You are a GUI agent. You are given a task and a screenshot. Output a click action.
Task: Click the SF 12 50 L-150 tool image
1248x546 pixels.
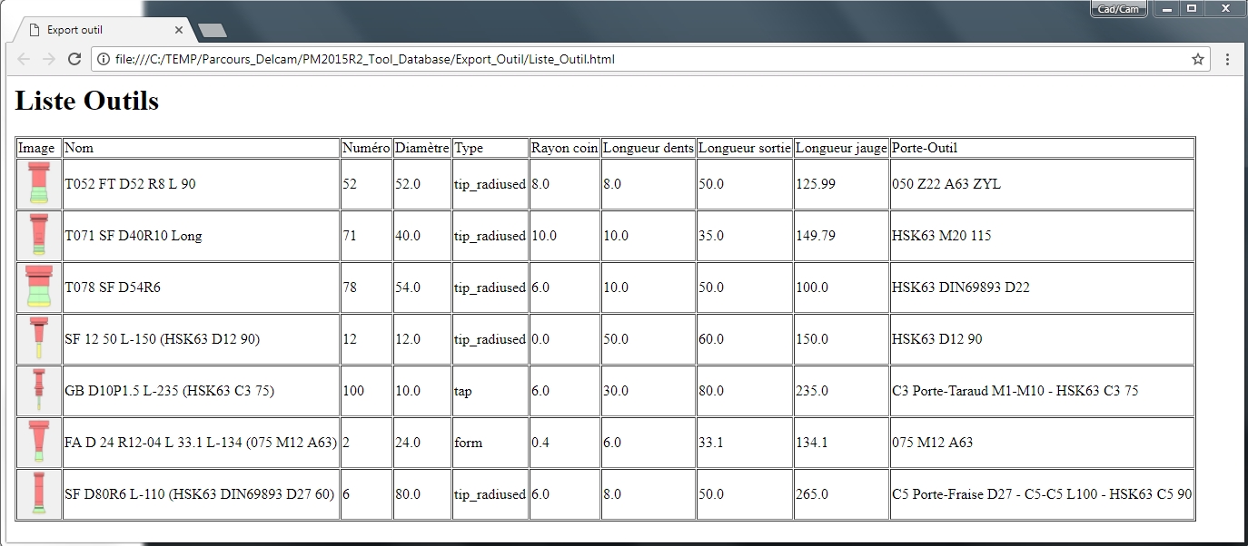pyautogui.click(x=37, y=338)
